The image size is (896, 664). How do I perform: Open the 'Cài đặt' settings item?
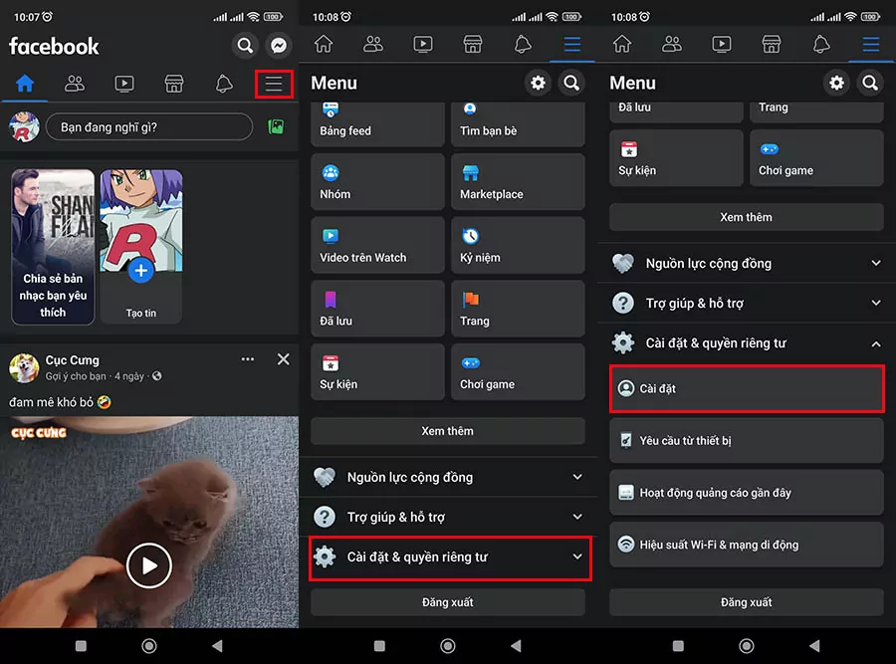[747, 388]
